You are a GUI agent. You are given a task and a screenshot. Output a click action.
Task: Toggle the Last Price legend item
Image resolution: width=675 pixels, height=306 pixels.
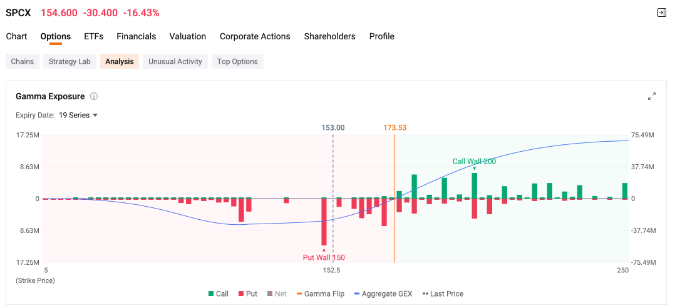pyautogui.click(x=443, y=294)
